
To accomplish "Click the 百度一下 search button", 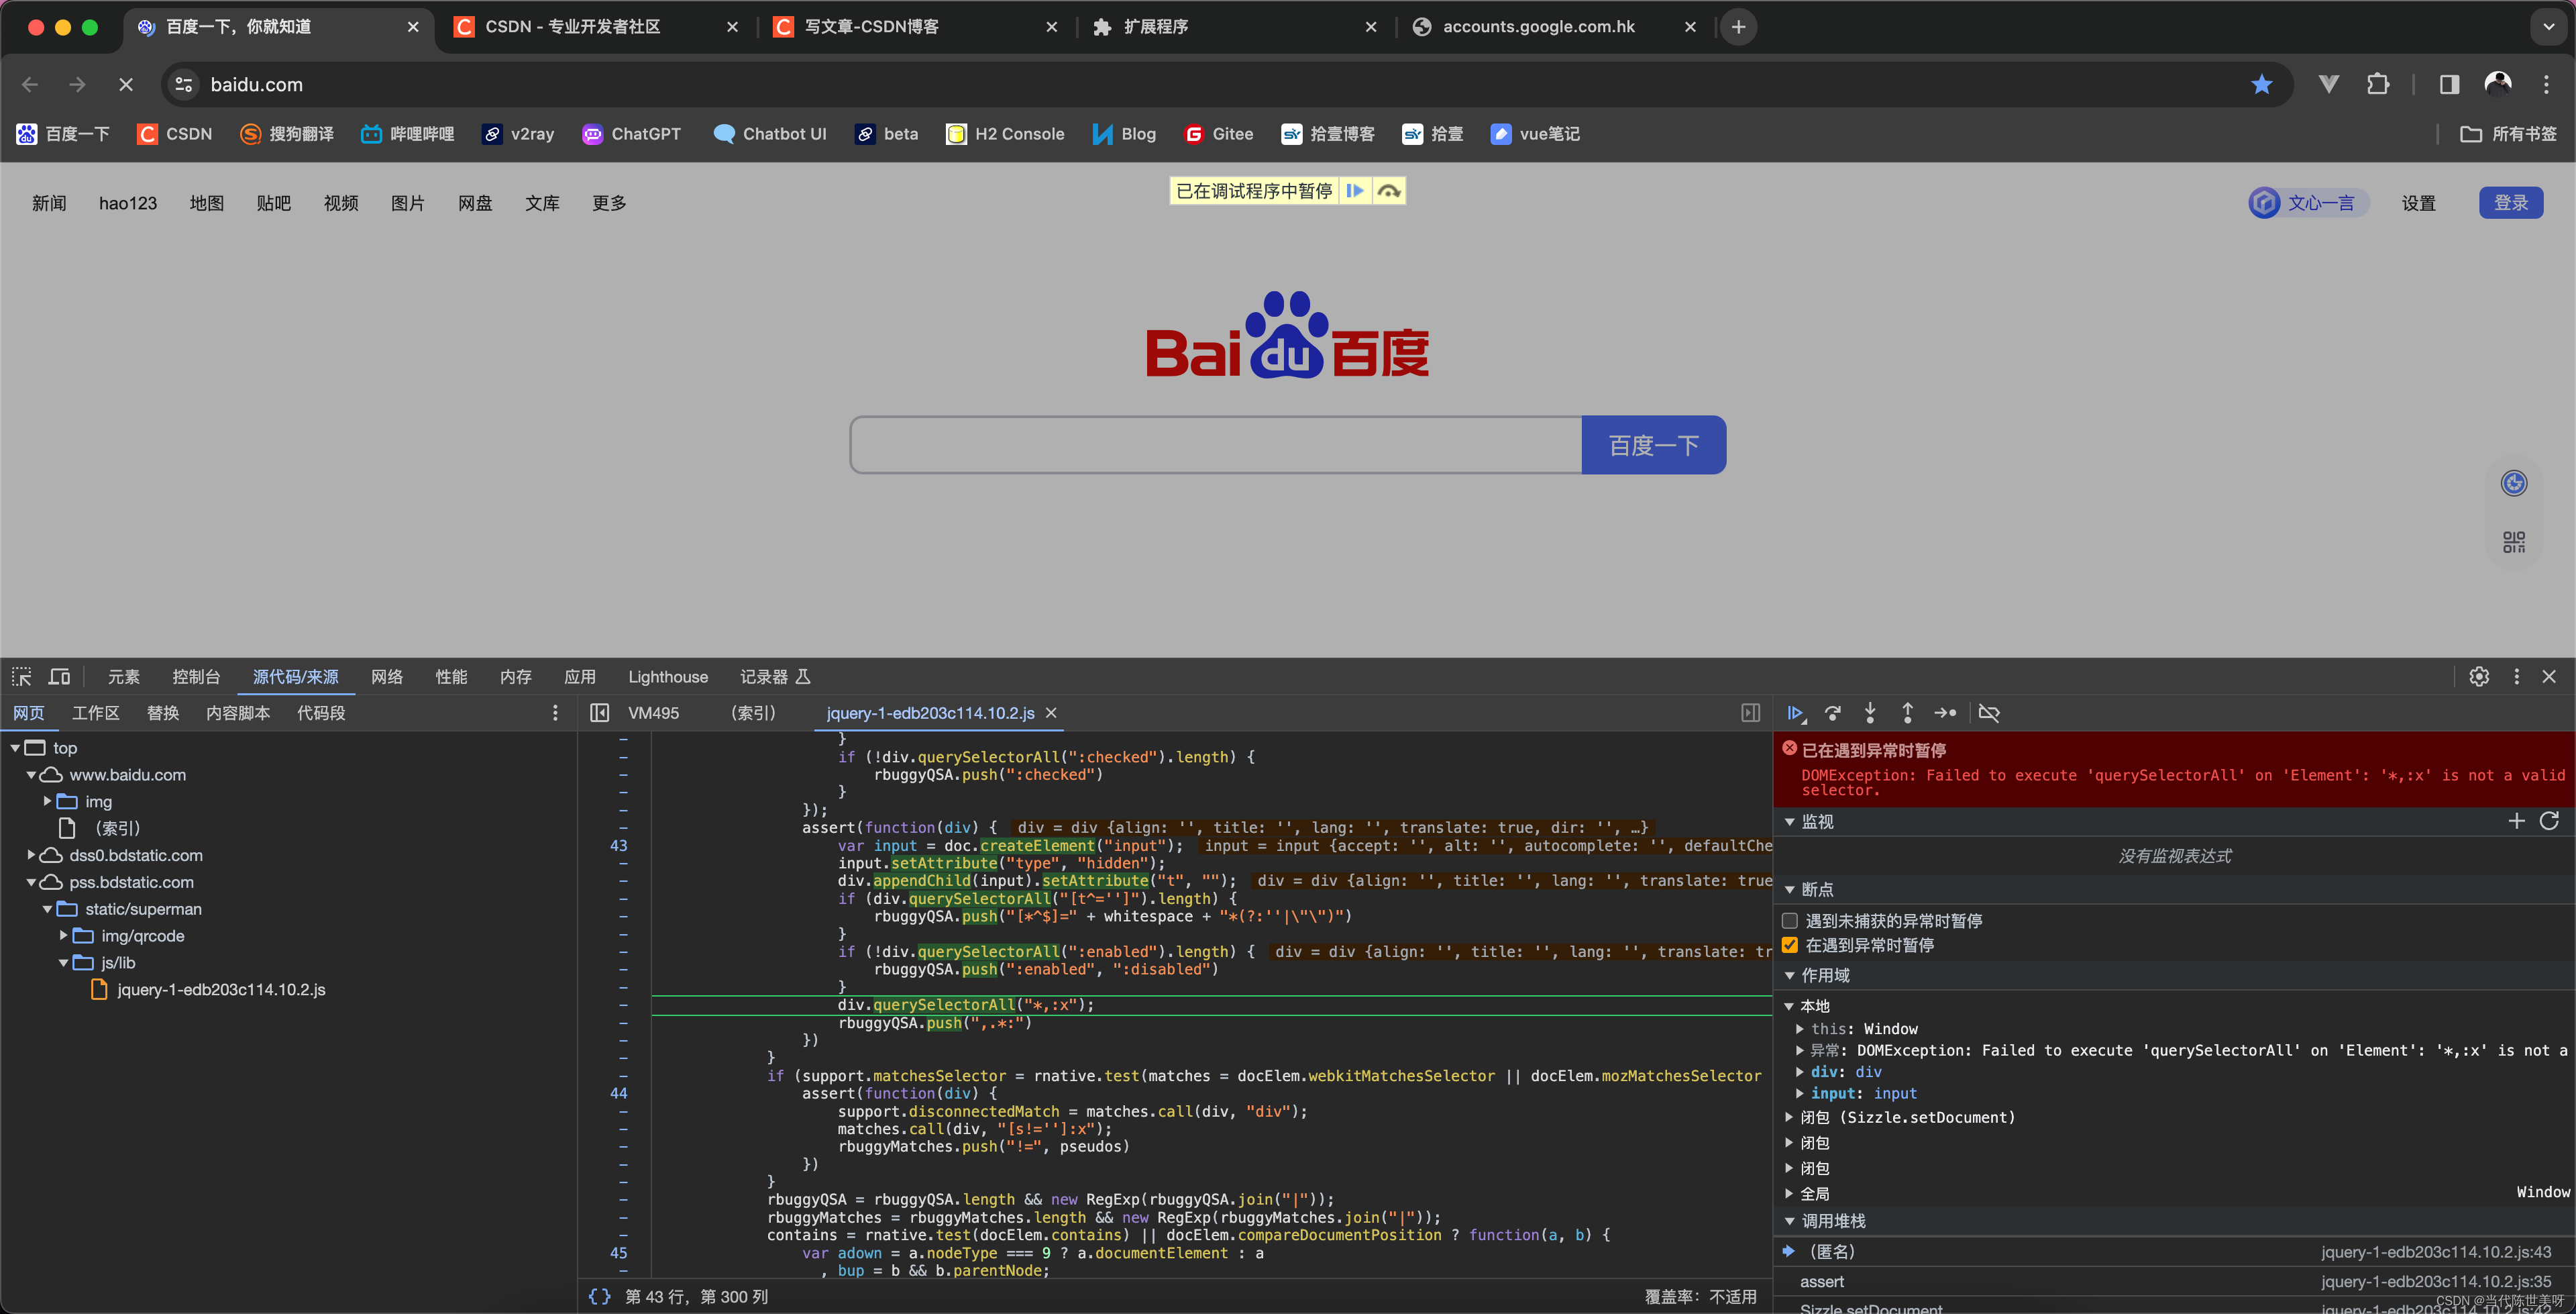I will (x=1654, y=444).
